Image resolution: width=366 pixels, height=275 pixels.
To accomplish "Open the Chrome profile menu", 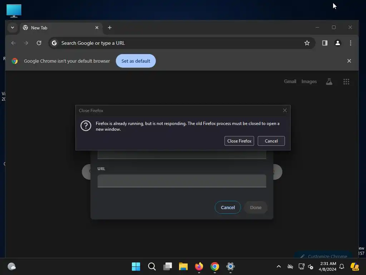I will coord(337,43).
